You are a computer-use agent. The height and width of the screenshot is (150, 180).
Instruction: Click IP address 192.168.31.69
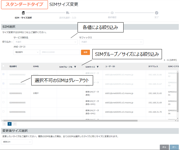pos(155,103)
